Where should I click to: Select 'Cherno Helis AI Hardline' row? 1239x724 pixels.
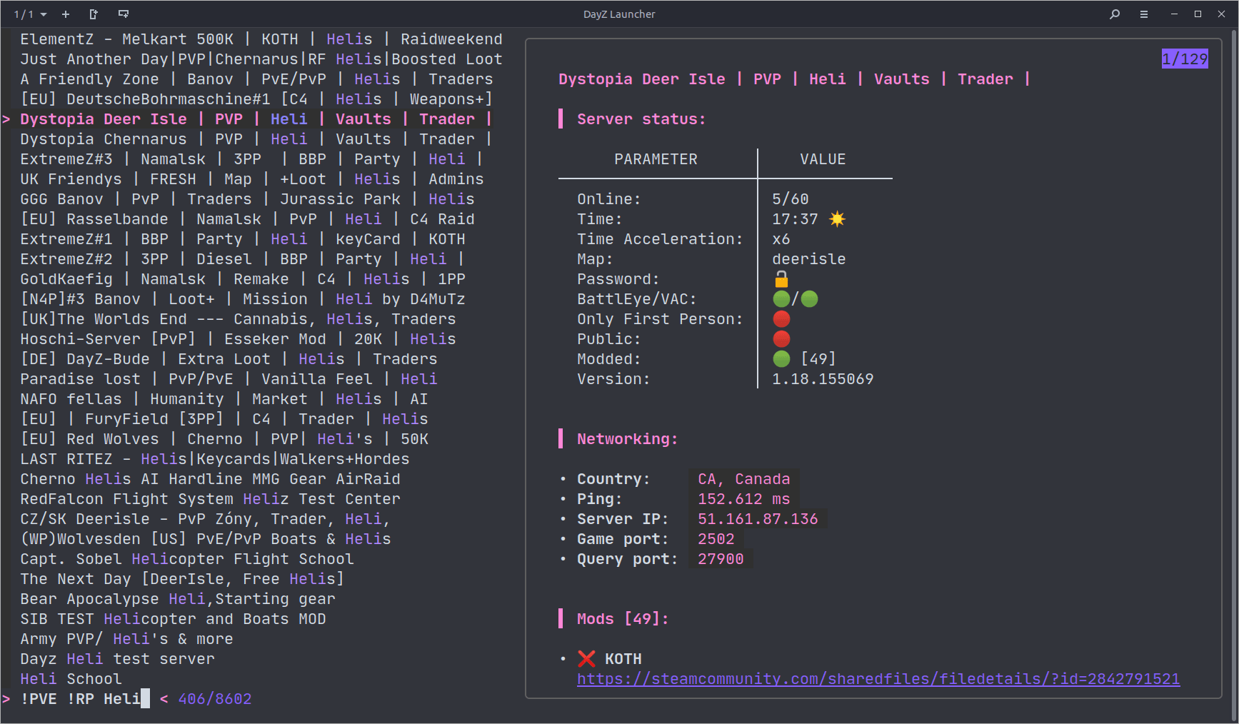click(210, 479)
